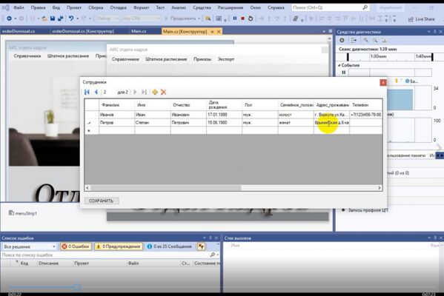Open the Проект menu
444x296 pixels.
[x=74, y=7]
